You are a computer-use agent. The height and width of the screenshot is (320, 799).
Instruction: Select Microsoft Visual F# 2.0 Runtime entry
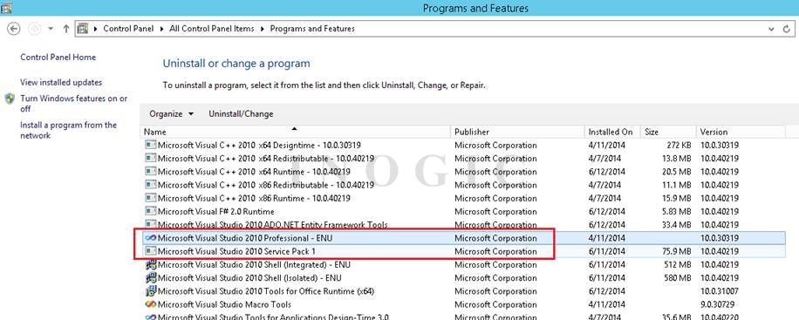[x=216, y=211]
